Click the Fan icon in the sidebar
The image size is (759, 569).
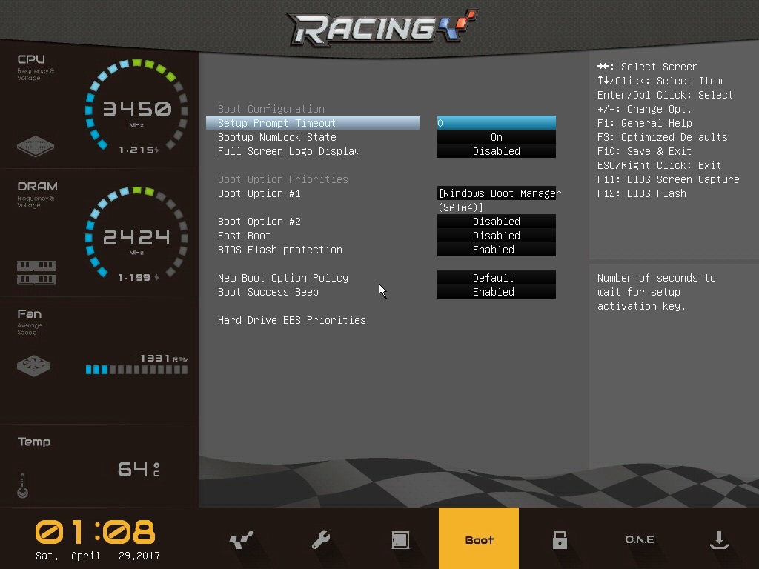[34, 366]
